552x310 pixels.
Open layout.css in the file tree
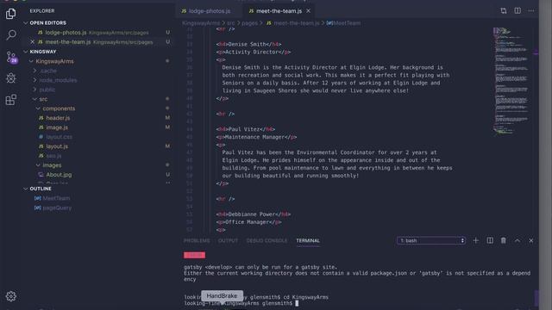(x=59, y=137)
